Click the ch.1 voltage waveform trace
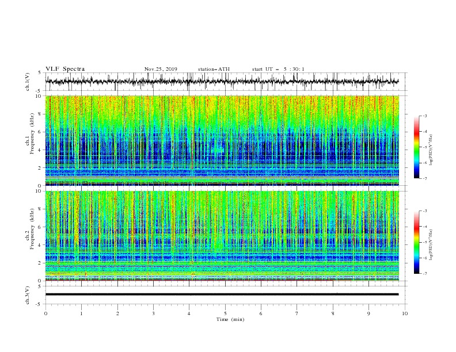This screenshot has height=352, width=456. pos(222,81)
